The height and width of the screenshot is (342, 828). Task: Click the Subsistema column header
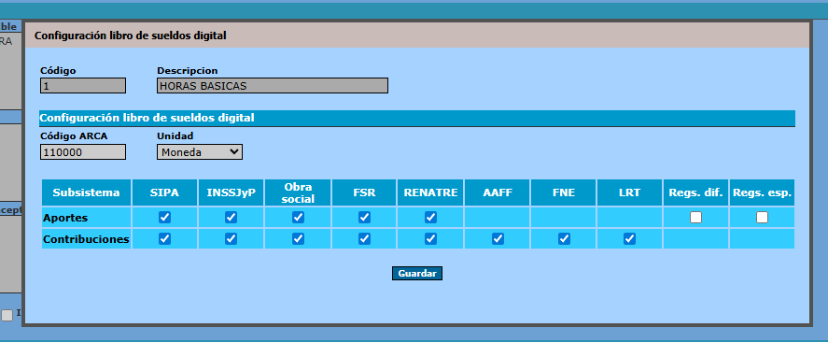coord(86,192)
